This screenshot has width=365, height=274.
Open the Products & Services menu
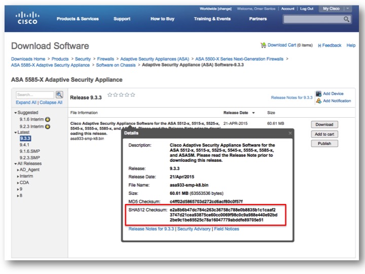[78, 19]
